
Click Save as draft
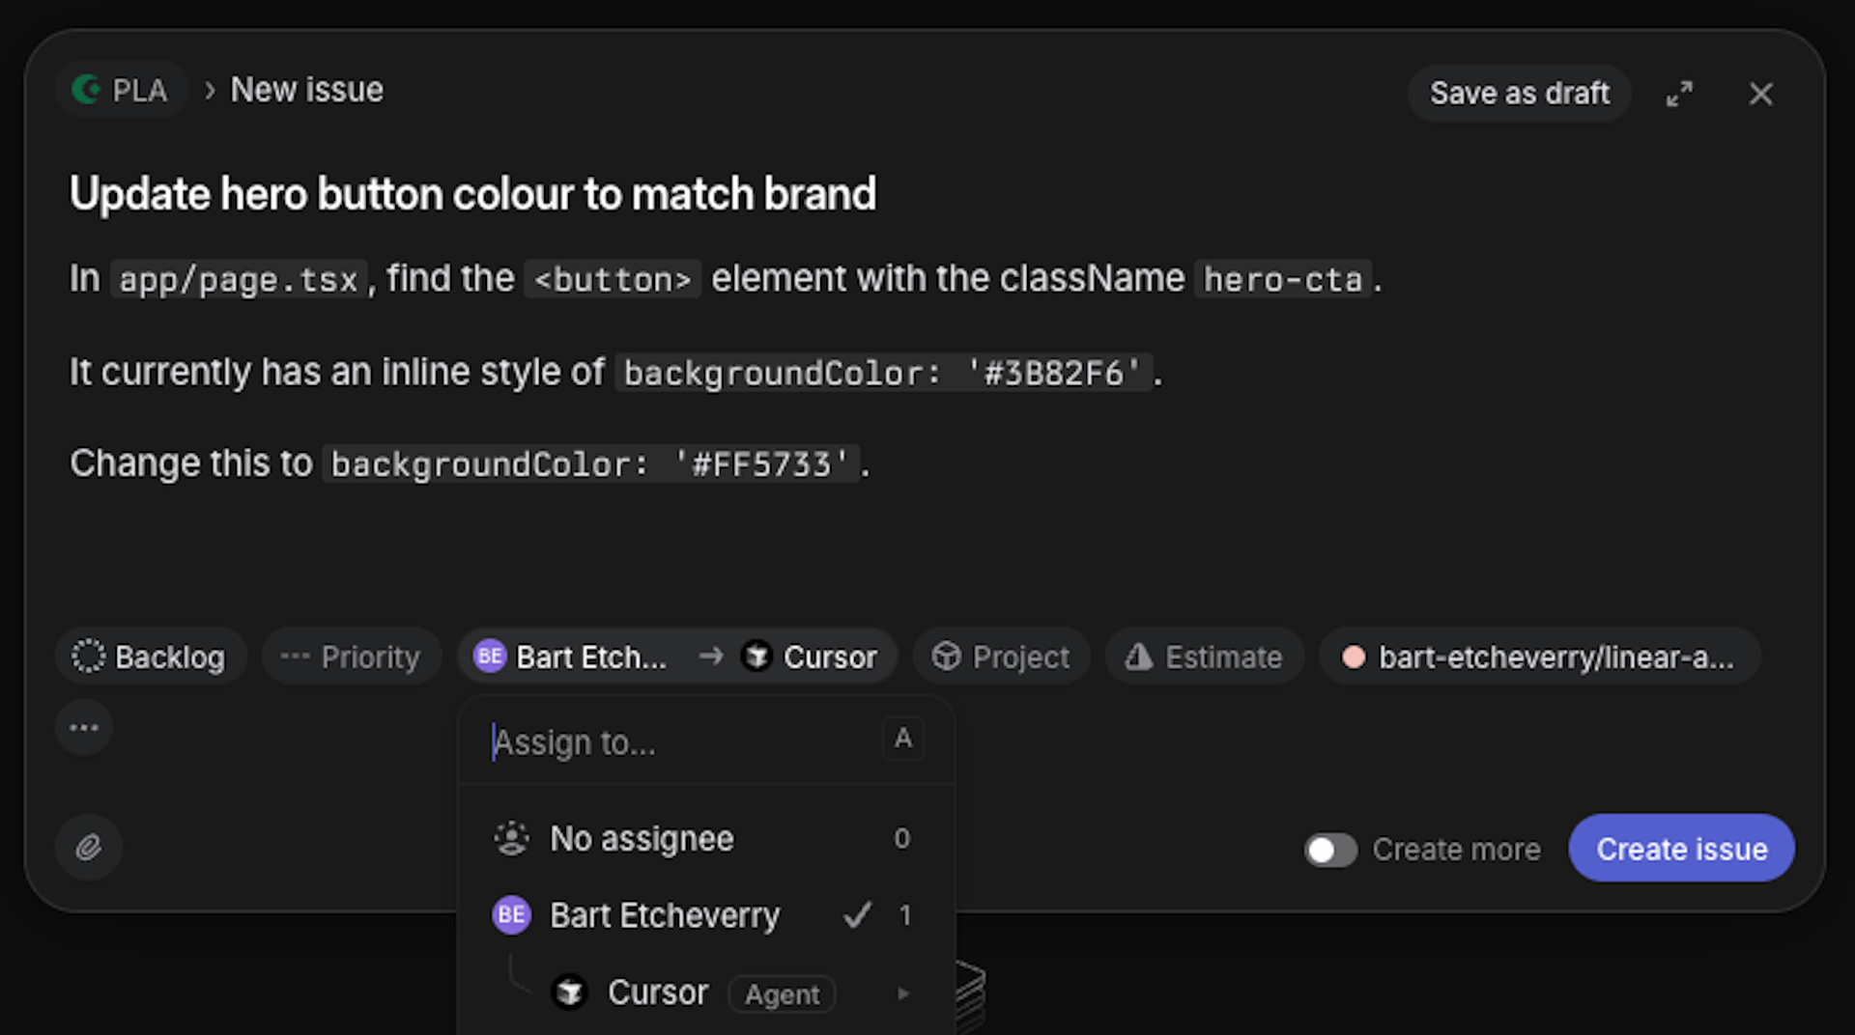pos(1519,94)
